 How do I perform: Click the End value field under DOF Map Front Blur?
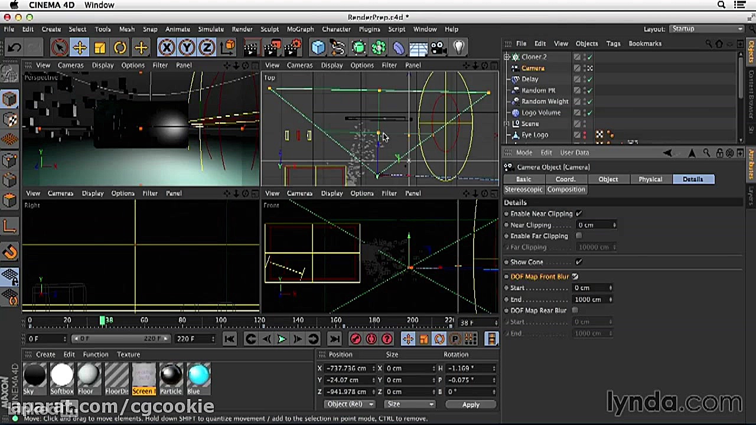click(x=591, y=299)
